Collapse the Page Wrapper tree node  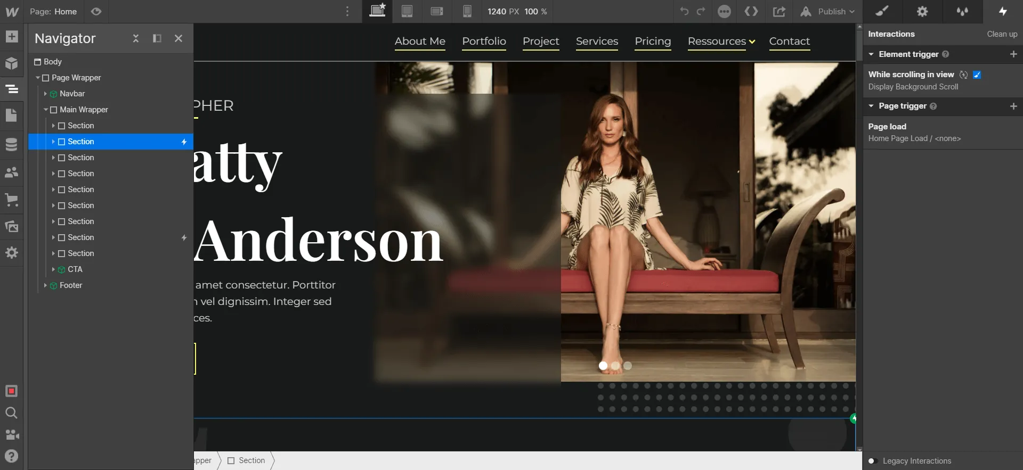tap(38, 78)
